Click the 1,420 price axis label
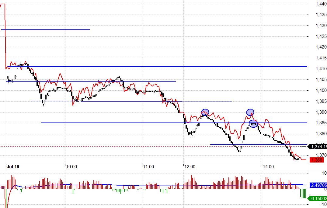The image size is (327, 208). pos(321,47)
